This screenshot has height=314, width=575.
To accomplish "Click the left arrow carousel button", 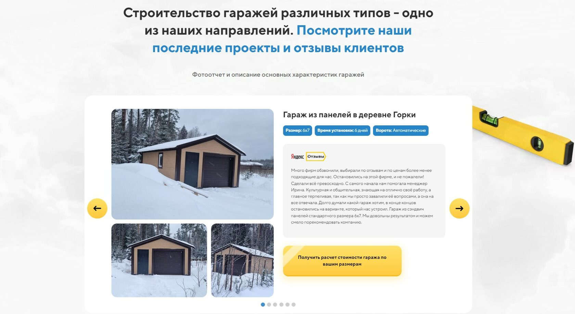I will (97, 208).
